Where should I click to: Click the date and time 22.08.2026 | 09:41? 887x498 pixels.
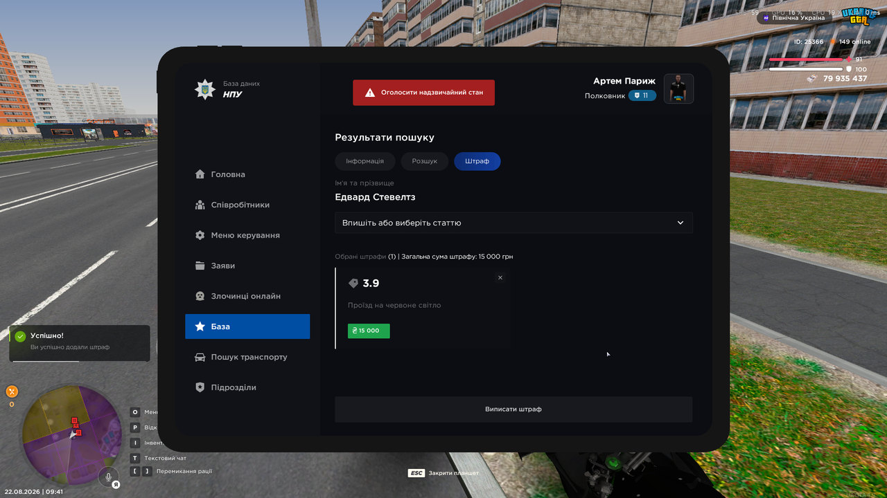point(33,492)
